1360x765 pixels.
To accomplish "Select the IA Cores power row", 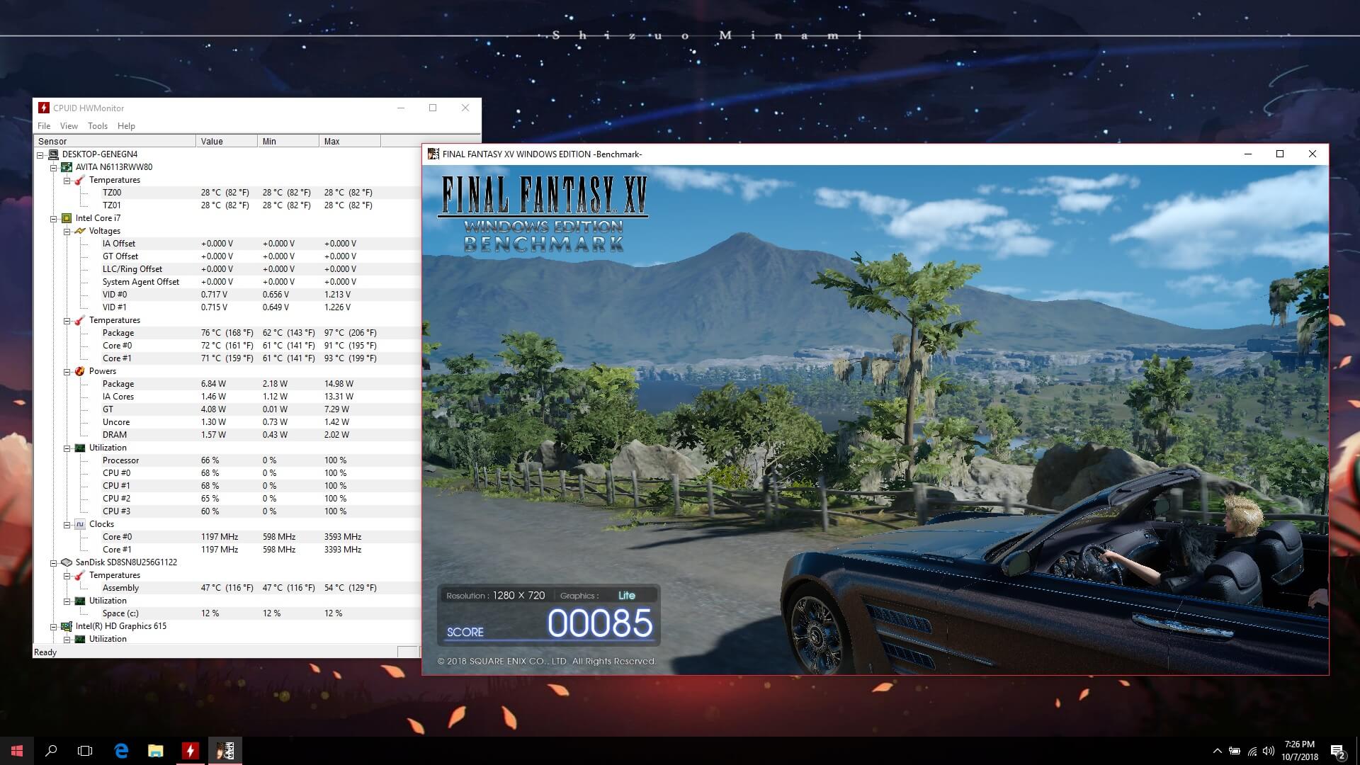I will pyautogui.click(x=227, y=397).
